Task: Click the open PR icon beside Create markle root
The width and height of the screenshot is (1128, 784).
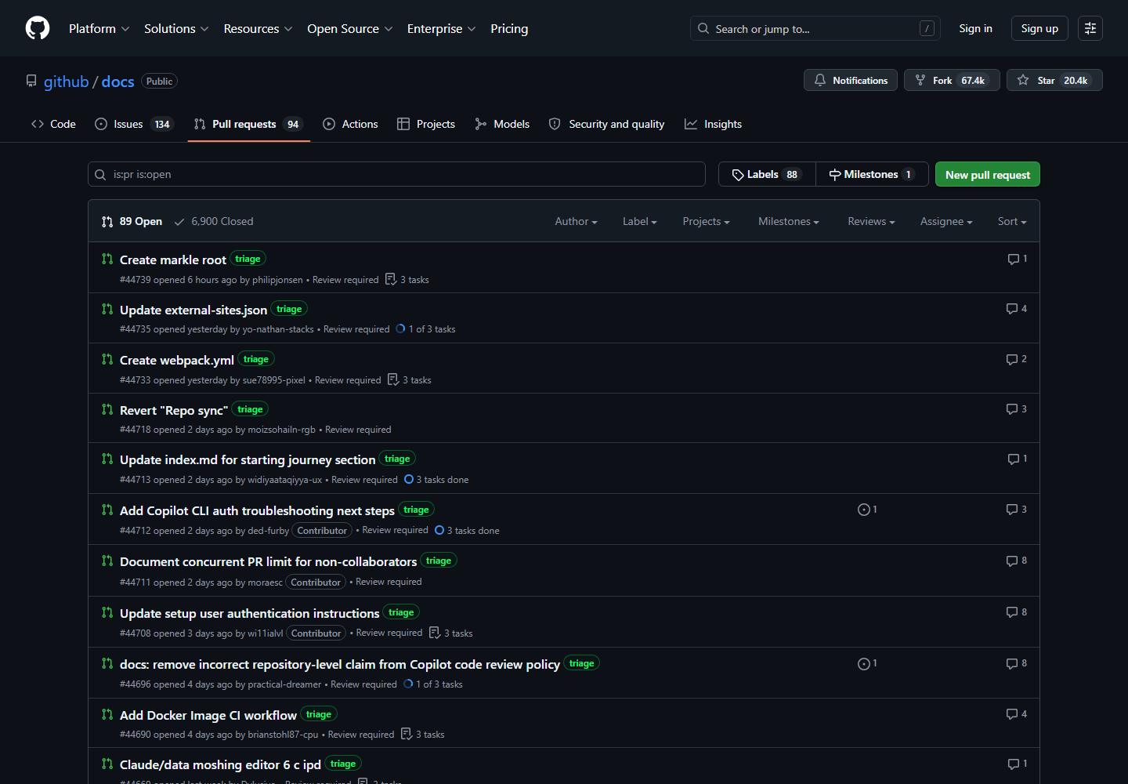Action: [x=107, y=259]
